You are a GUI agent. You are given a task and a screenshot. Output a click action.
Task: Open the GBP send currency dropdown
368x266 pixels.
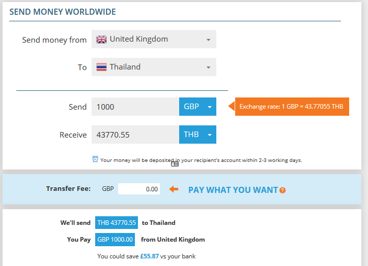(x=197, y=107)
